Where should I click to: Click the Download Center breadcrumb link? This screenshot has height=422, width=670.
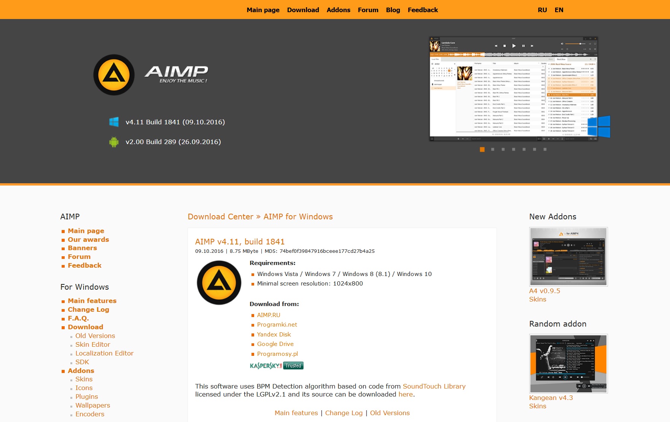[x=220, y=217]
